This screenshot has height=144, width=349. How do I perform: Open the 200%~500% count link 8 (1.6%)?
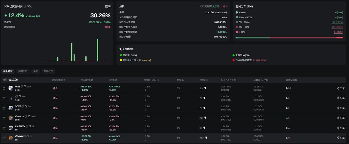pyautogui.click(x=339, y=17)
